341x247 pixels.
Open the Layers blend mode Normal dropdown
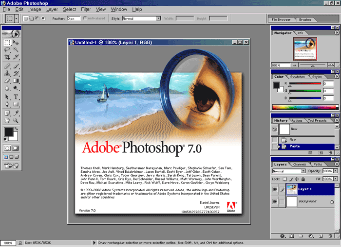[303, 171]
